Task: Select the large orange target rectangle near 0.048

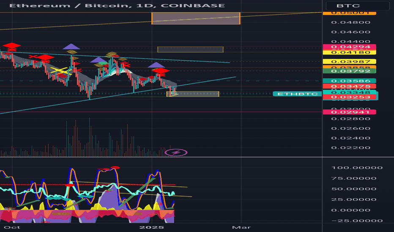Action: tap(196, 18)
